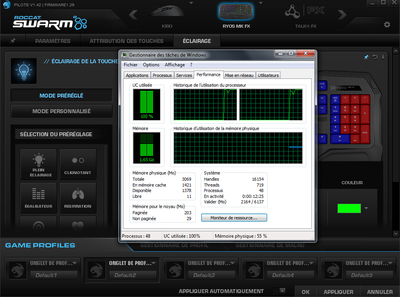Expand the Default2 profile tab dropdown
The height and width of the screenshot is (297, 400).
pos(154,263)
